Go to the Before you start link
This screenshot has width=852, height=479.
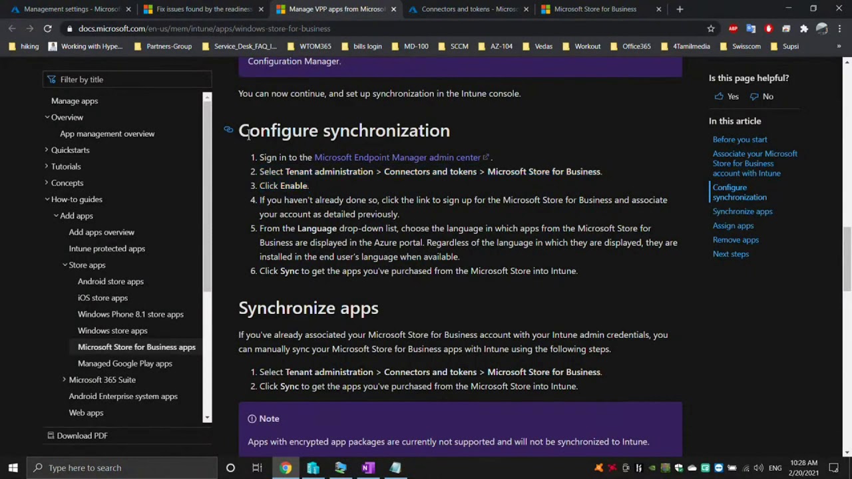point(740,140)
